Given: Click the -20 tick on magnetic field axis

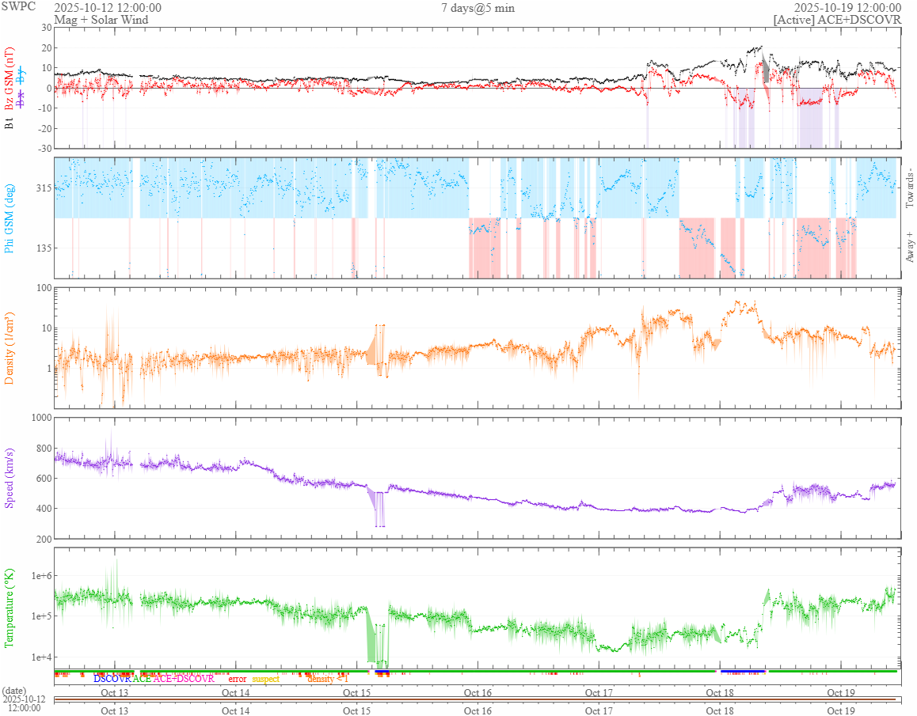Looking at the screenshot, I should point(45,129).
